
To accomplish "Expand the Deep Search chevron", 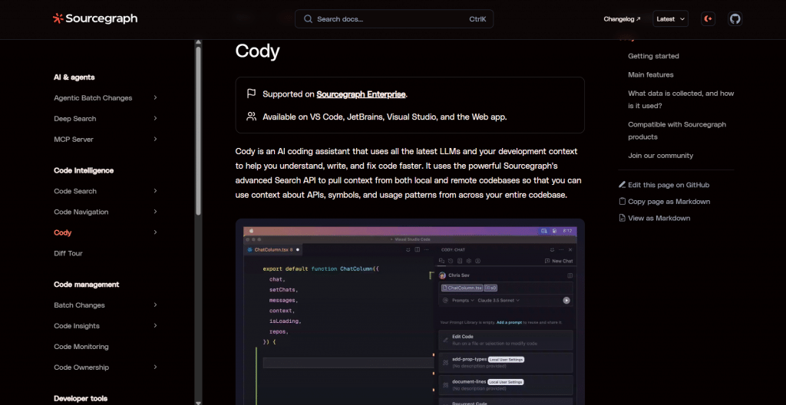I will [155, 118].
